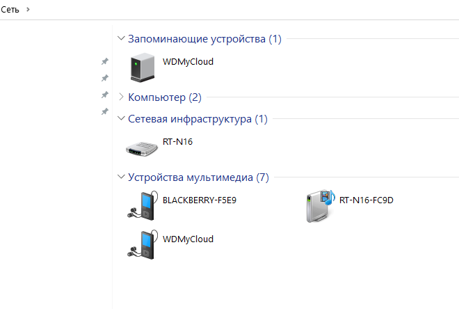Click the Запоминающие устройства (1) group header

pyautogui.click(x=204, y=39)
